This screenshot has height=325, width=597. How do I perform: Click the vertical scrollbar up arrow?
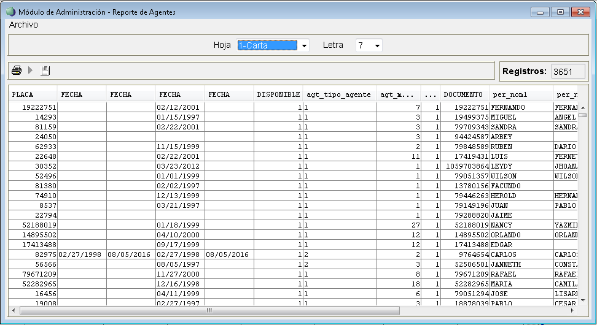(582, 107)
